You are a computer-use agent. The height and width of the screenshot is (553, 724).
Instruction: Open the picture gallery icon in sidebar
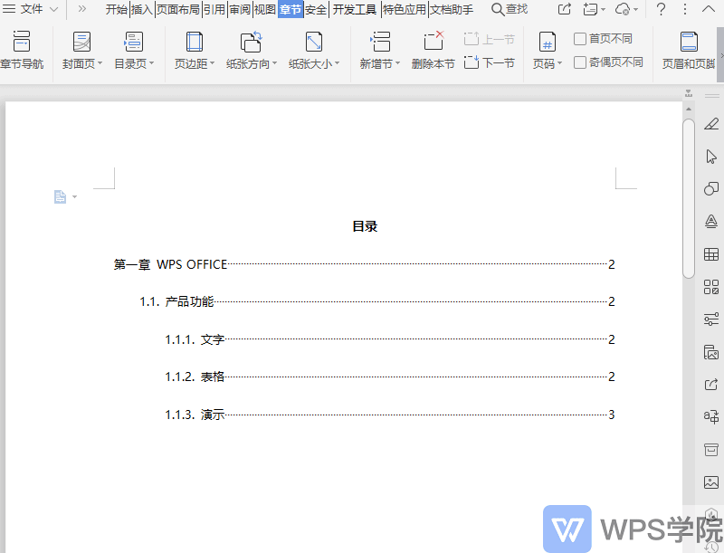click(711, 352)
